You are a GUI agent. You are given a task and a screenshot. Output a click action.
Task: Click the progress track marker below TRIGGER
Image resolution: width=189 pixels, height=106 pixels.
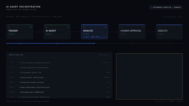coord(20,43)
